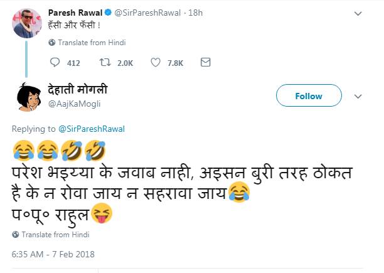This screenshot has width=384, height=273.
Task: Translate the reply tweet from Hindi
Action: (55, 235)
